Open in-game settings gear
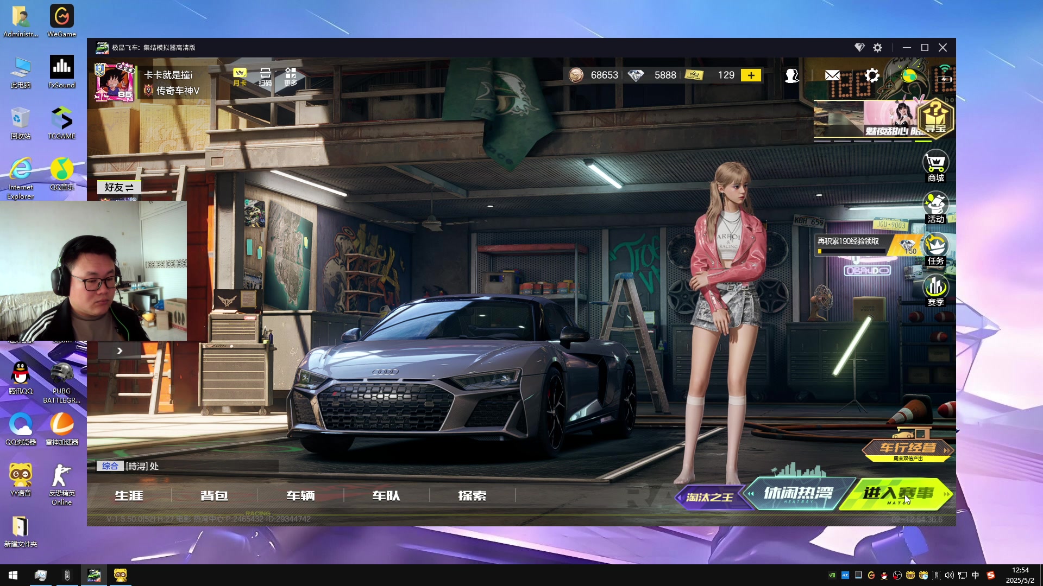Screen dimensions: 1043x586 [x=872, y=75]
